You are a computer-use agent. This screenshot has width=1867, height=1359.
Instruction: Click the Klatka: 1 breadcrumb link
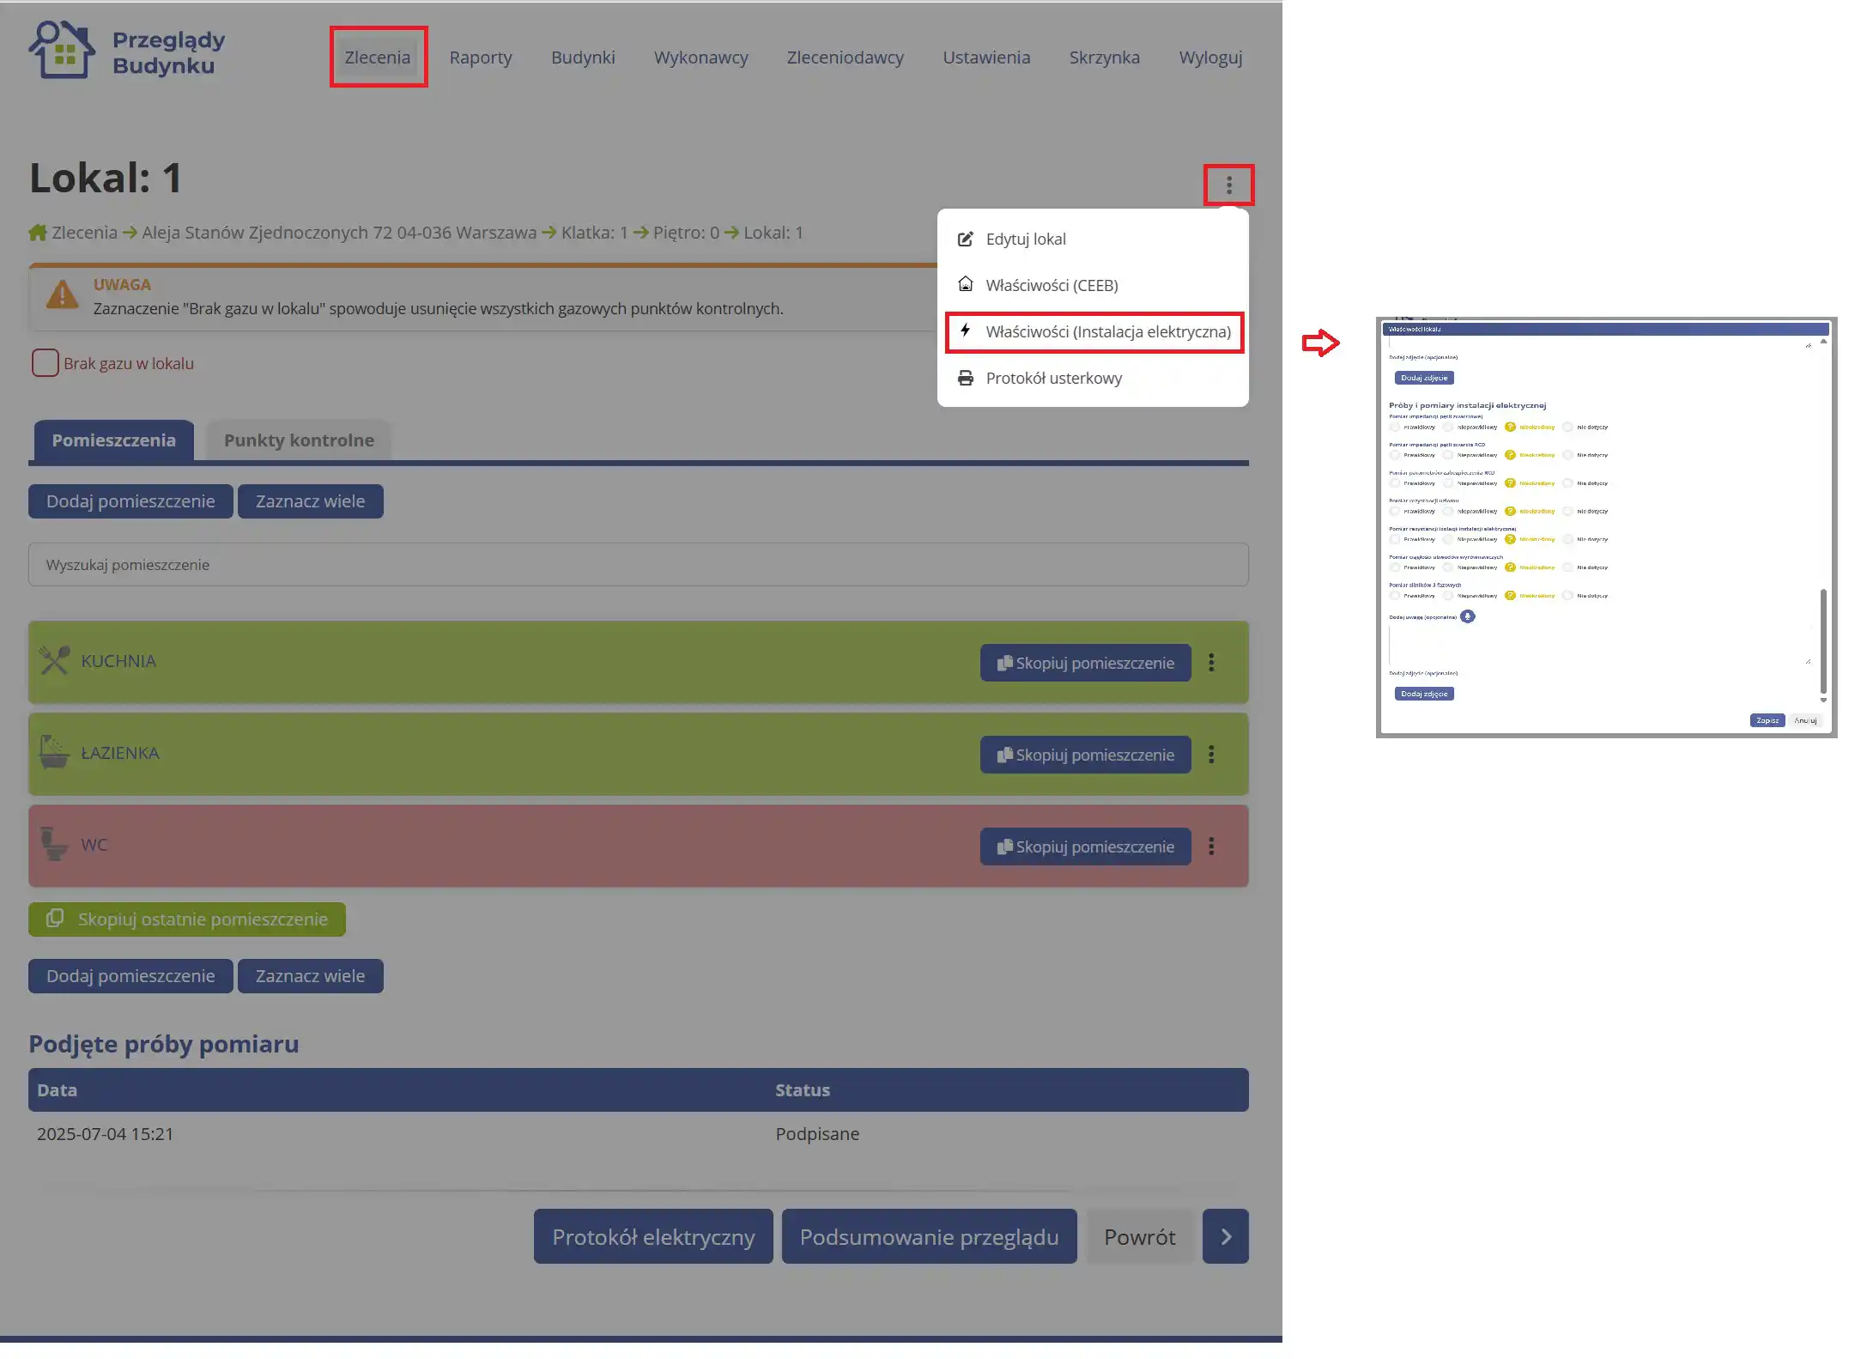coord(594,233)
